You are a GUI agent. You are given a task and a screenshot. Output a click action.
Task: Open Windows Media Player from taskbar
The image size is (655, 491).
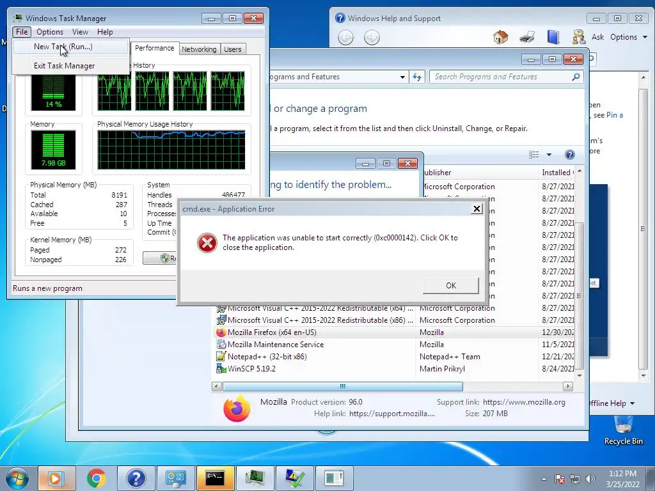click(57, 478)
